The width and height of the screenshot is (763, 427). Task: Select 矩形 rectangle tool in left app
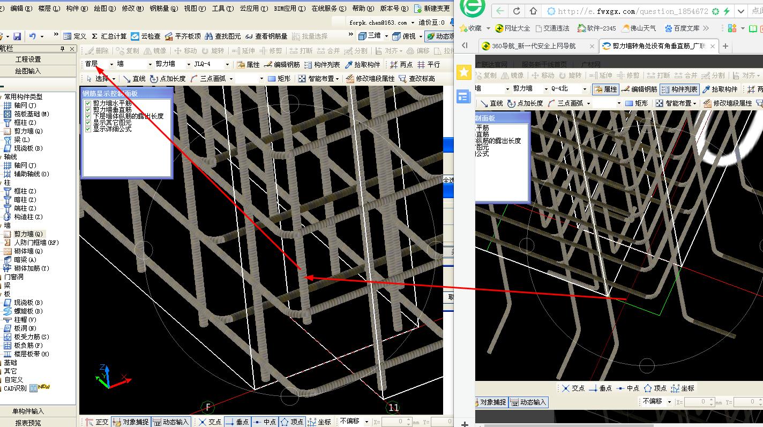tap(279, 79)
